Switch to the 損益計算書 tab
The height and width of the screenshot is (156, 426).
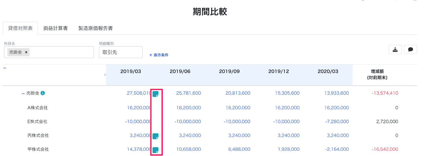coord(55,28)
